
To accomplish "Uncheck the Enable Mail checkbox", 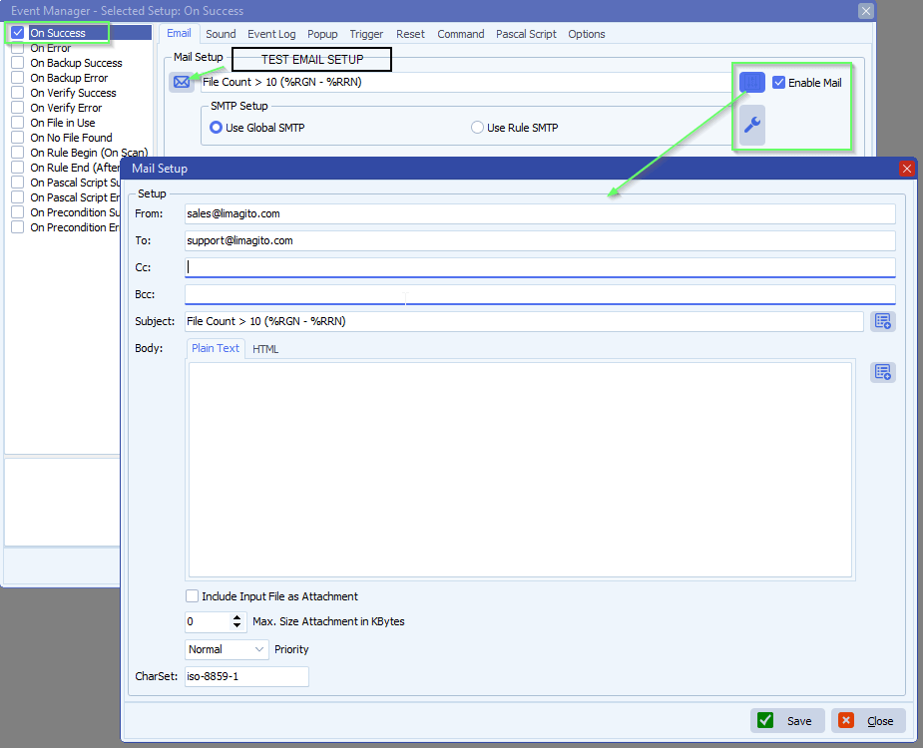I will (779, 83).
